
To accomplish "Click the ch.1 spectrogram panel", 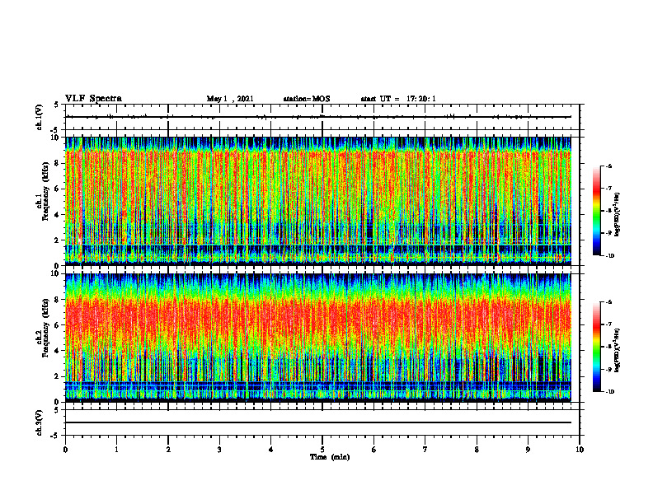I will pos(318,201).
